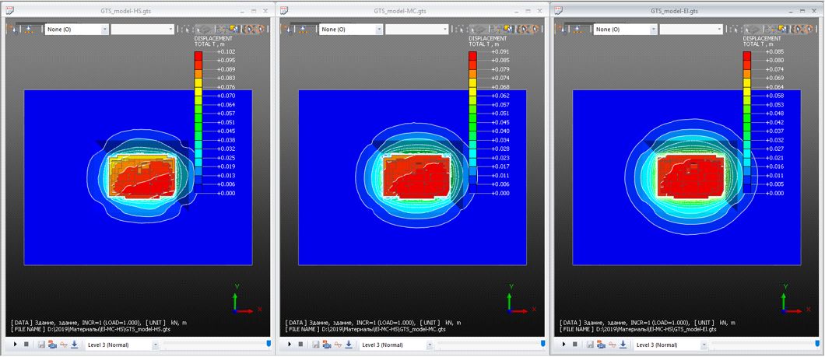Image resolution: width=825 pixels, height=357 pixels.
Task: Click the red legend swatch in GTS_model-El window
Action: click(747, 56)
